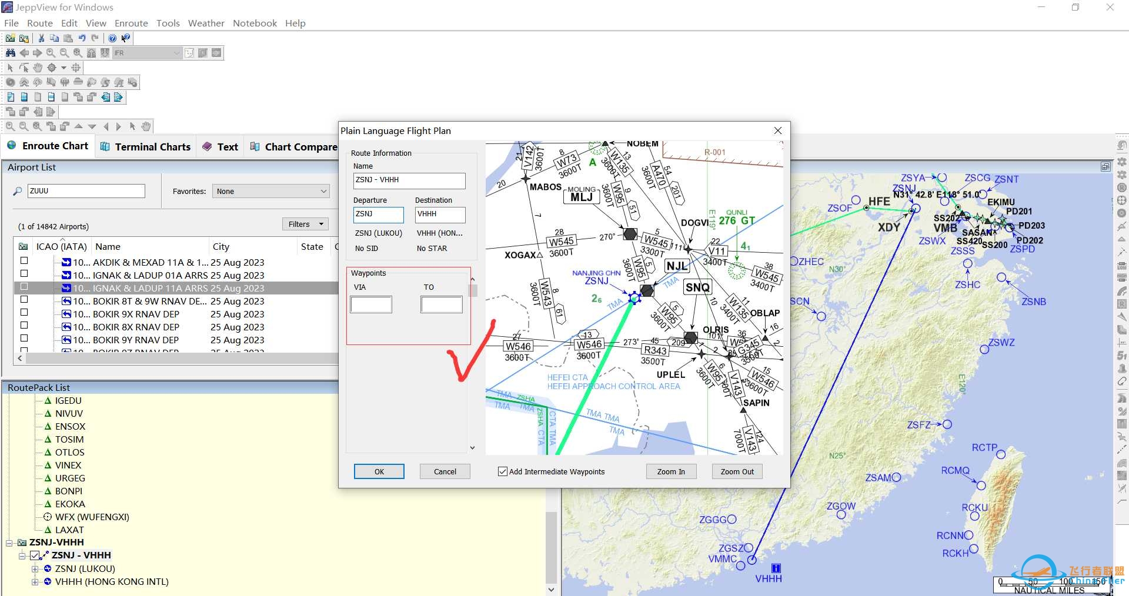Click the terminal chart pan up triangle
The image size is (1129, 596).
[78, 126]
